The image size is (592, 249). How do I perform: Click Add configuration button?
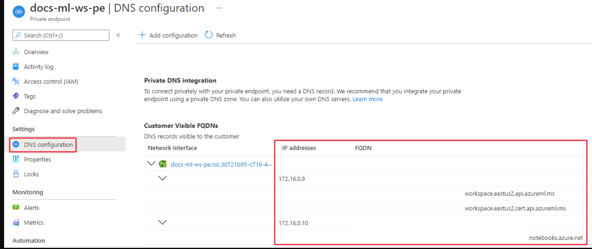click(168, 35)
